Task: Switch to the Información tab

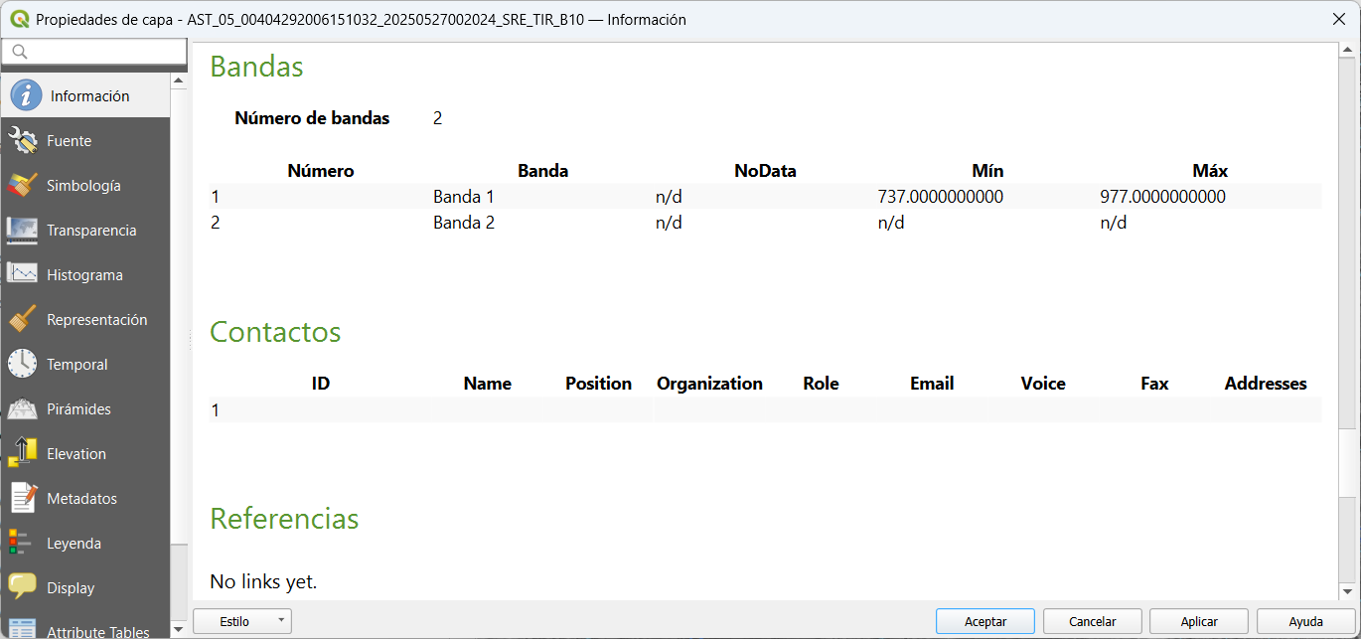Action: [x=22, y=95]
